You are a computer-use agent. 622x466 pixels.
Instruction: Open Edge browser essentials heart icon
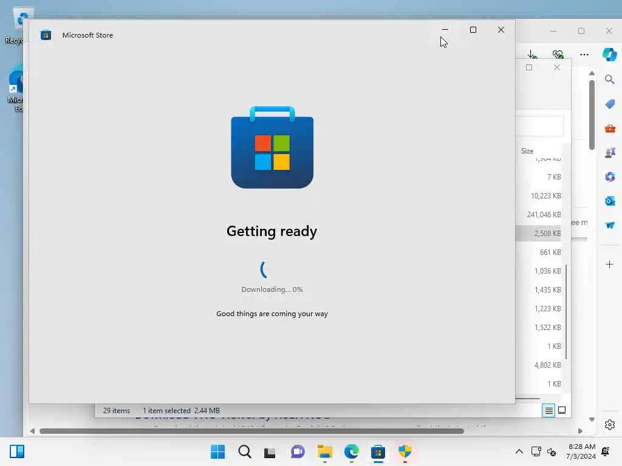(558, 54)
